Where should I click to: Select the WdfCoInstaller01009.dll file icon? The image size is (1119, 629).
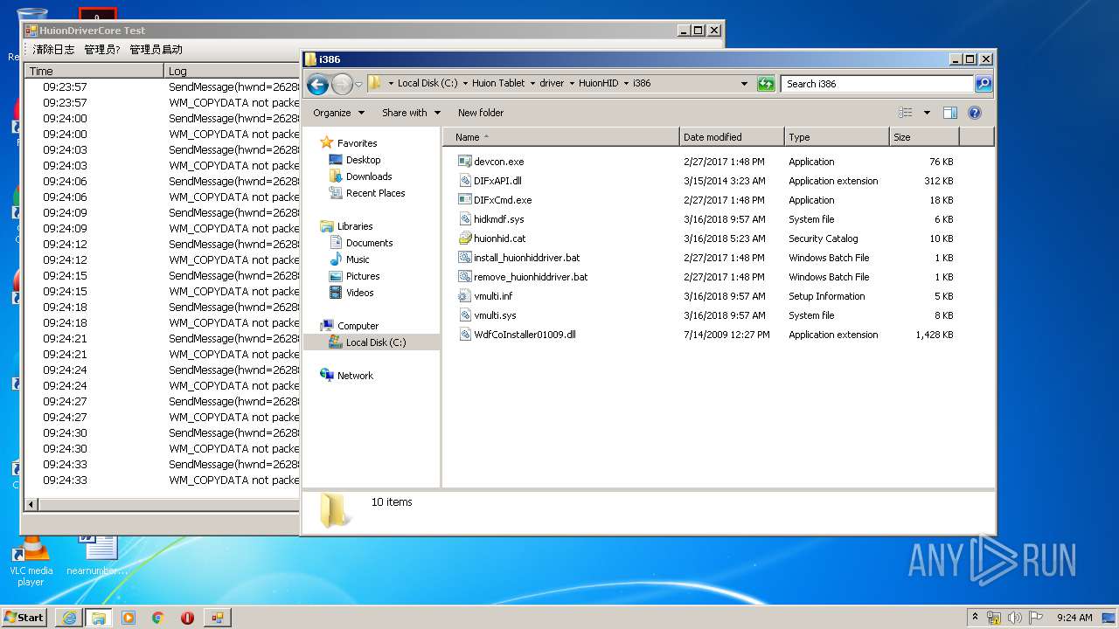coord(465,335)
